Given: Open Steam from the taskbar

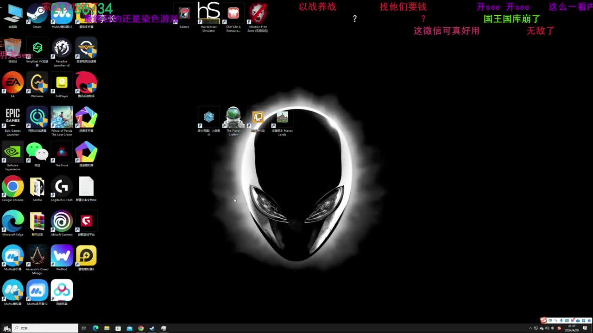Looking at the screenshot, I should point(152,328).
